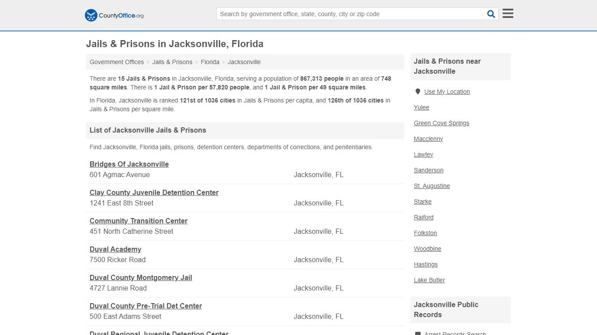Open the Florida breadcrumb link
The width and height of the screenshot is (597, 335).
[210, 62]
